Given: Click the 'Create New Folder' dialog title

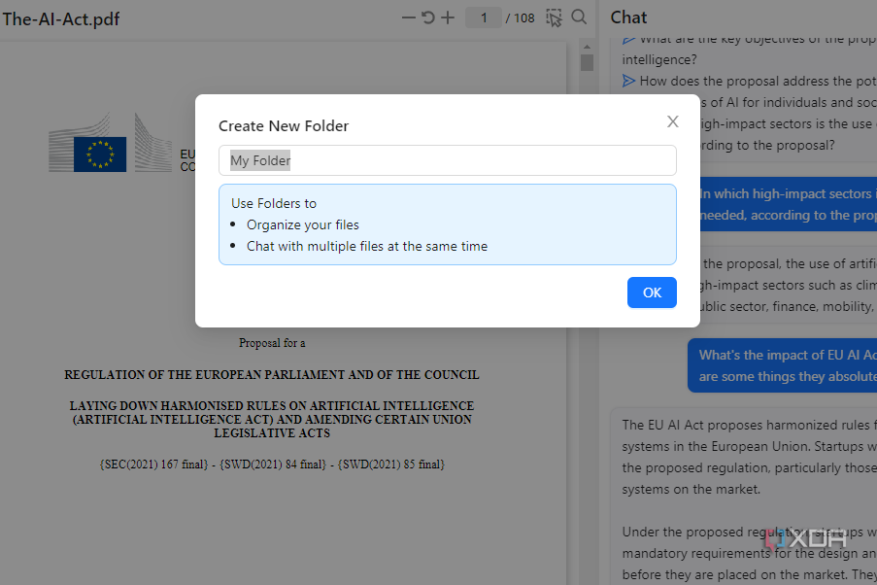Looking at the screenshot, I should tap(284, 126).
